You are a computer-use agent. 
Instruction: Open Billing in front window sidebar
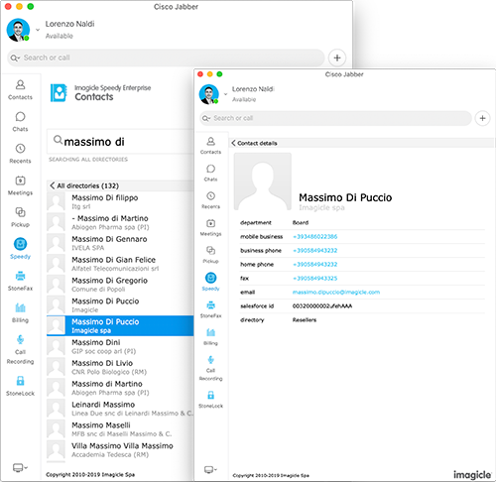pos(210,337)
